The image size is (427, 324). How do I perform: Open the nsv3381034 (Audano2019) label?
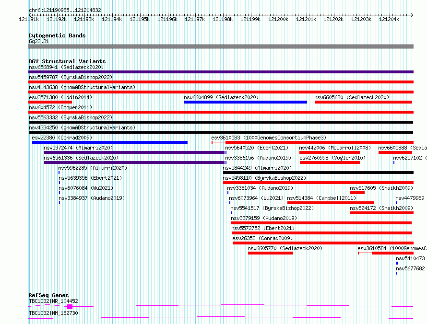[260, 188]
